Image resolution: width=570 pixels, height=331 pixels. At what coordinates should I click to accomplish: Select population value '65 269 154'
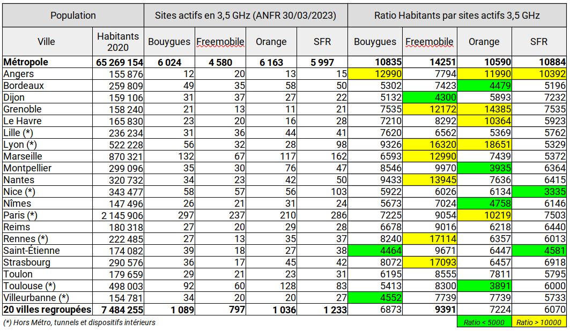118,62
